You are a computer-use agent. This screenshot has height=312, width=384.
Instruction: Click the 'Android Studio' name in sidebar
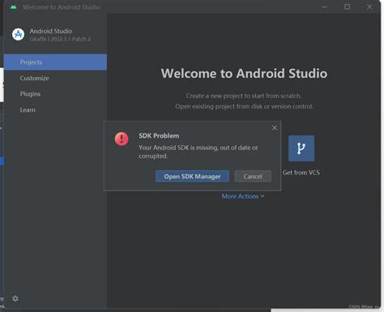tap(51, 31)
